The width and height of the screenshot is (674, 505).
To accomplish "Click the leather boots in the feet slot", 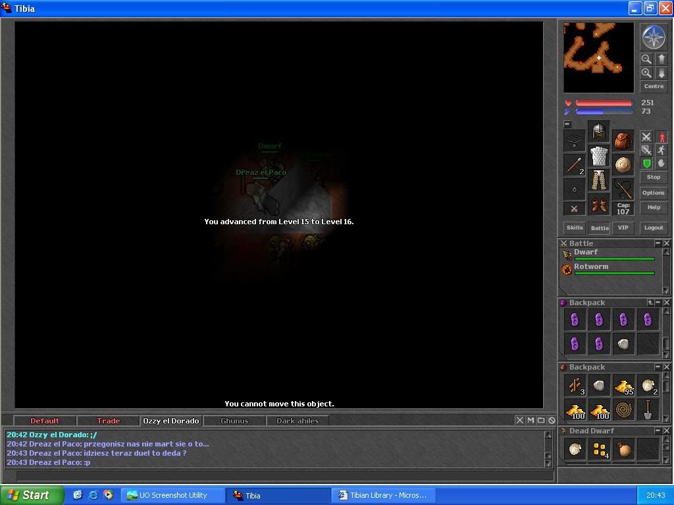I will (x=598, y=205).
